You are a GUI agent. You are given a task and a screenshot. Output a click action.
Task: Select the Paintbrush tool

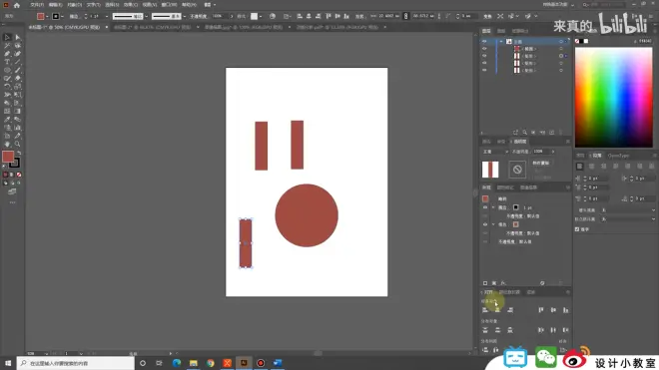(x=18, y=70)
